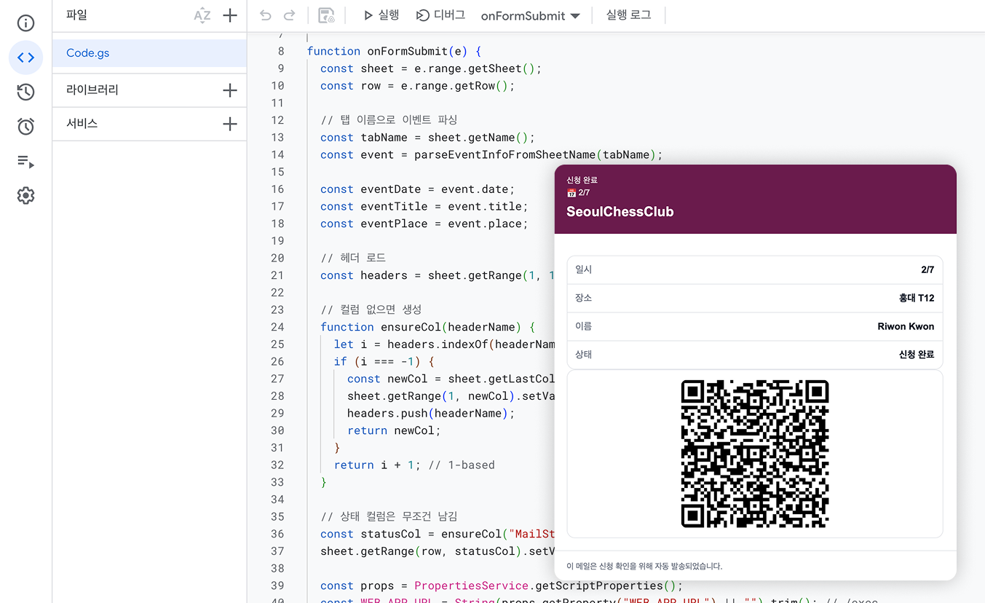This screenshot has height=603, width=985.
Task: Open Project Settings gear icon
Action: (x=25, y=195)
